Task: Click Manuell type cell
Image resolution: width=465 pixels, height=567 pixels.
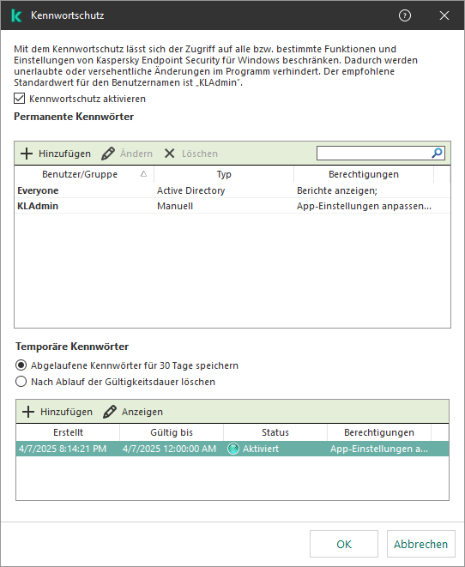Action: tap(175, 206)
